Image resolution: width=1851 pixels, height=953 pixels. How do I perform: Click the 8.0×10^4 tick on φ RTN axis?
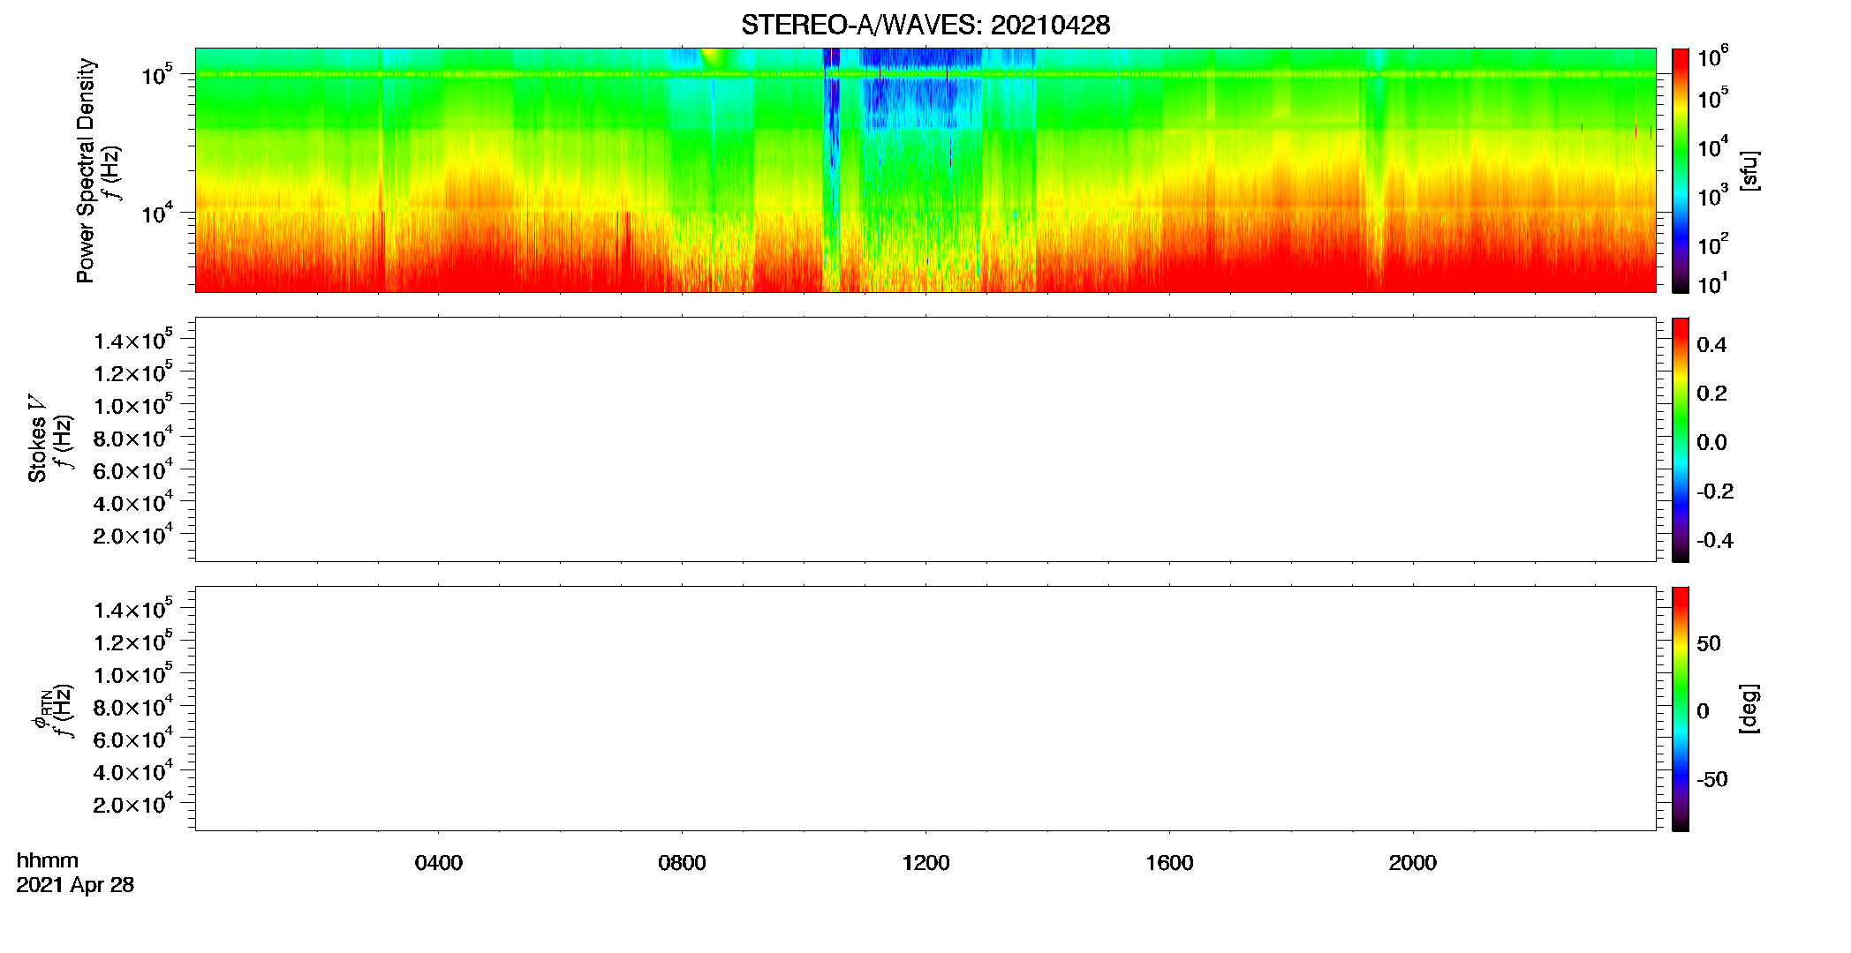[x=133, y=708]
